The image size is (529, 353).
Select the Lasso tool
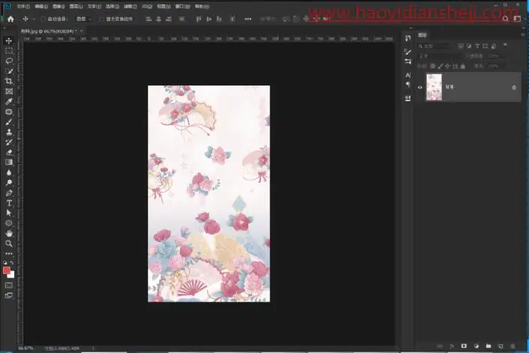[9, 61]
